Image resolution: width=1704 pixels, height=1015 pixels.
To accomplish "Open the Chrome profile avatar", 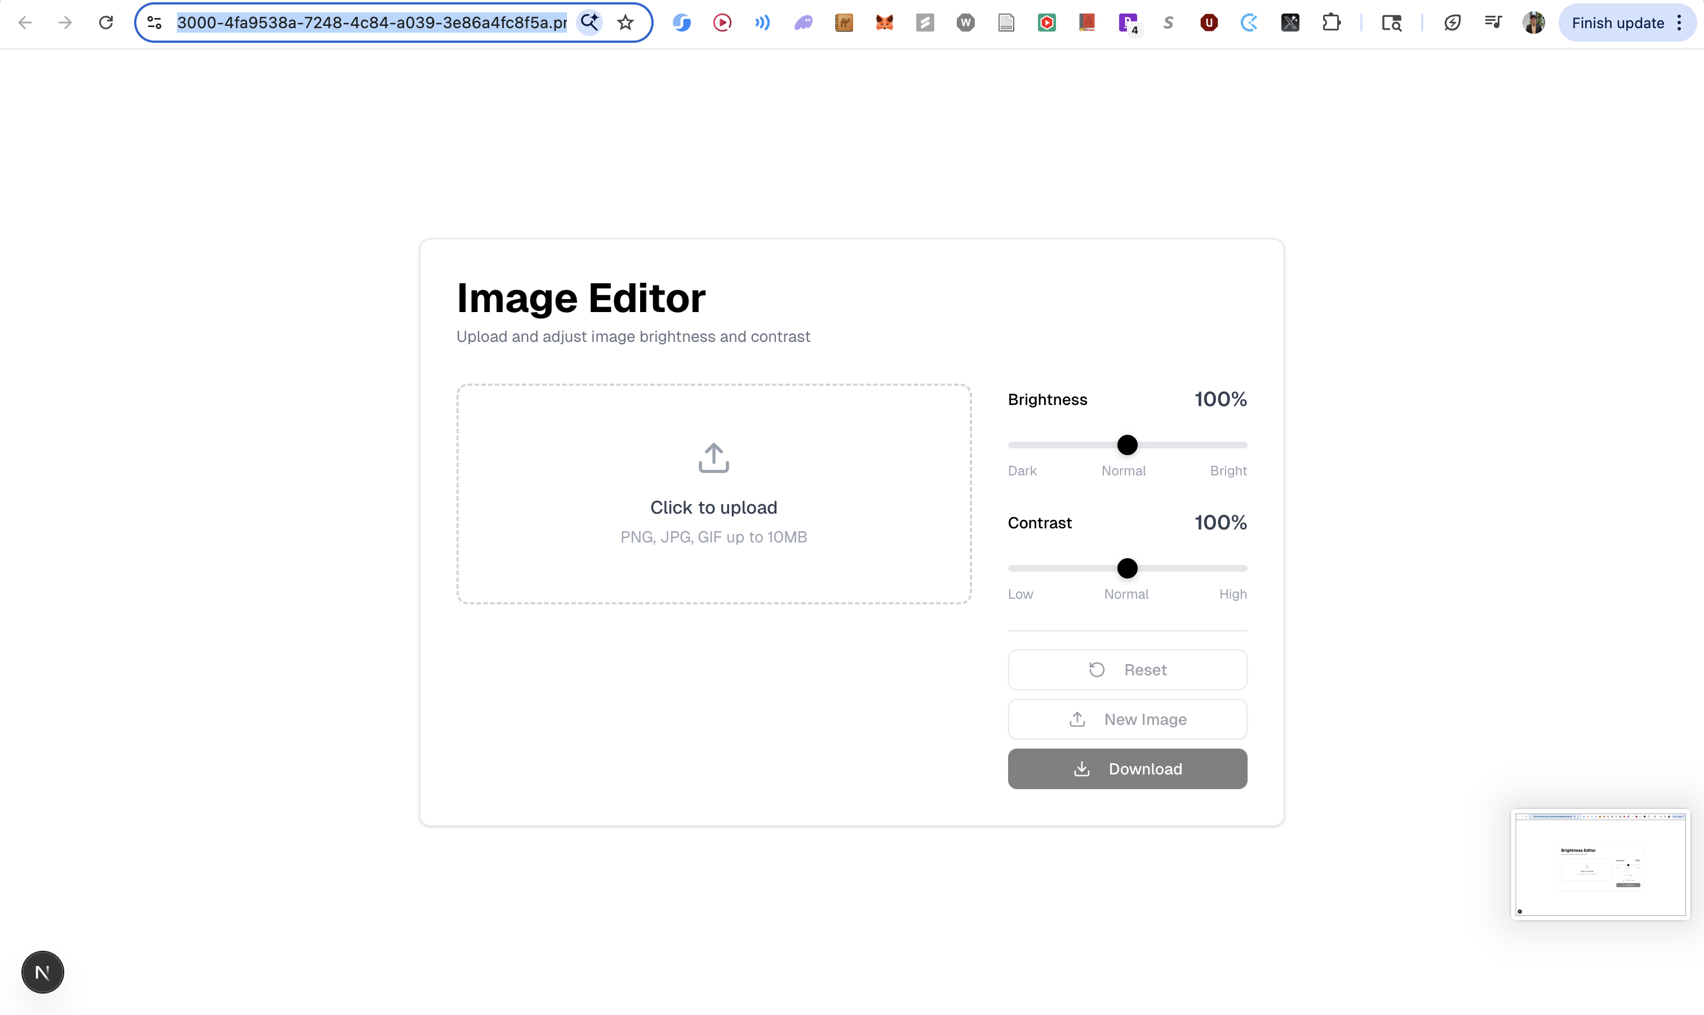I will pos(1533,23).
